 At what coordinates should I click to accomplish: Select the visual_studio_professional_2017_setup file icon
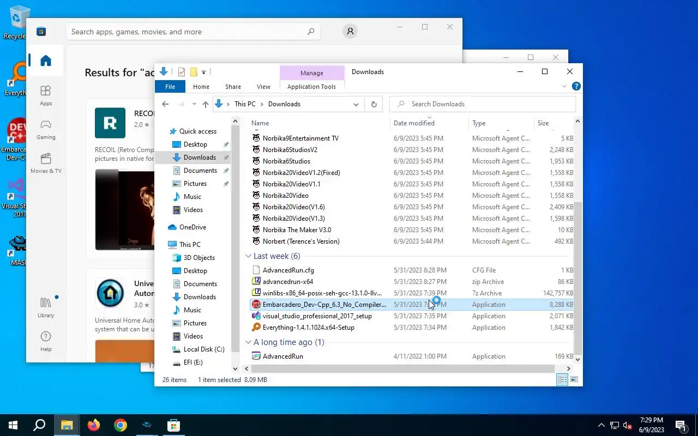click(256, 316)
